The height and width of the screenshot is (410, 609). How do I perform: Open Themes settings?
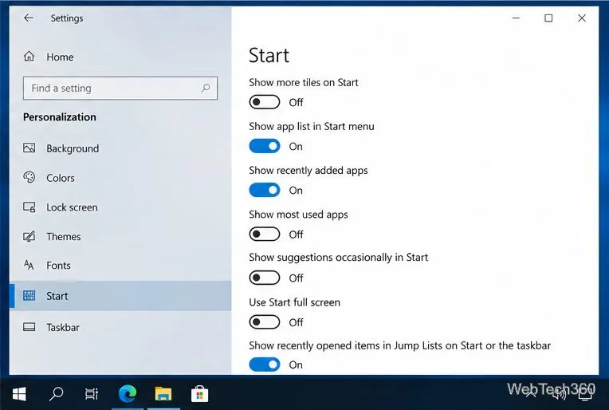[120, 236]
